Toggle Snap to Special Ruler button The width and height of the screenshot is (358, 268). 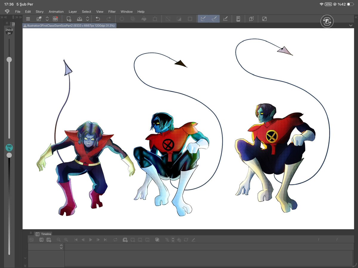pos(214,19)
